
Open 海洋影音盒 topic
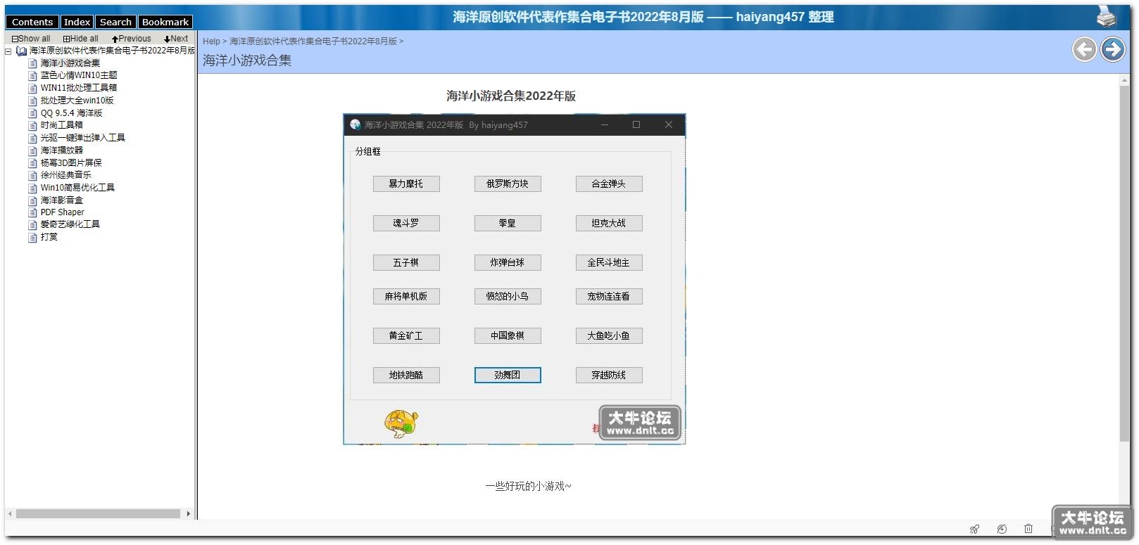pos(61,200)
